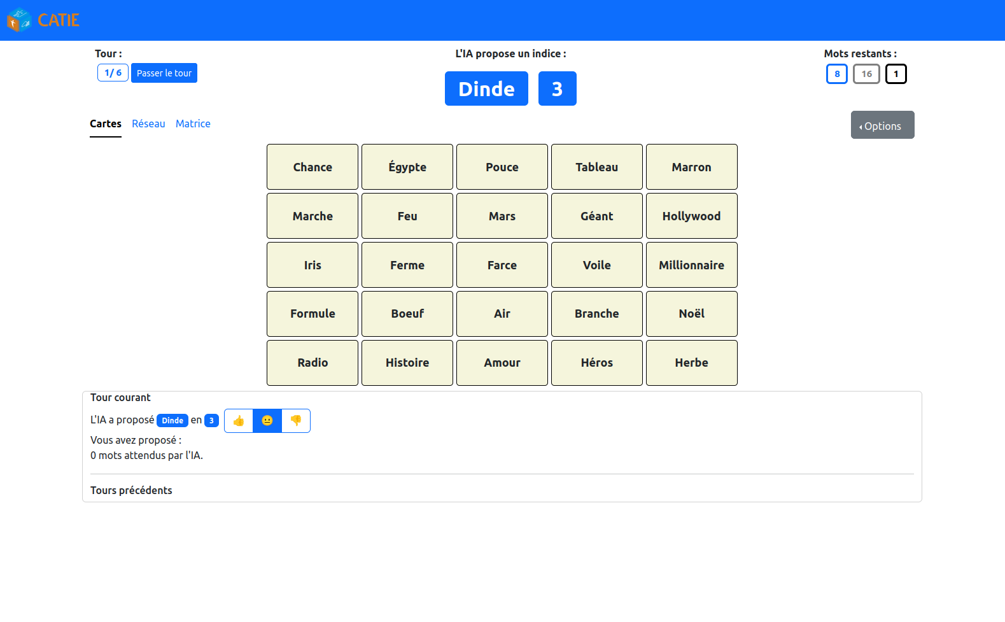Image resolution: width=1005 pixels, height=622 pixels.
Task: Click the CATIE brand name text
Action: 59,20
